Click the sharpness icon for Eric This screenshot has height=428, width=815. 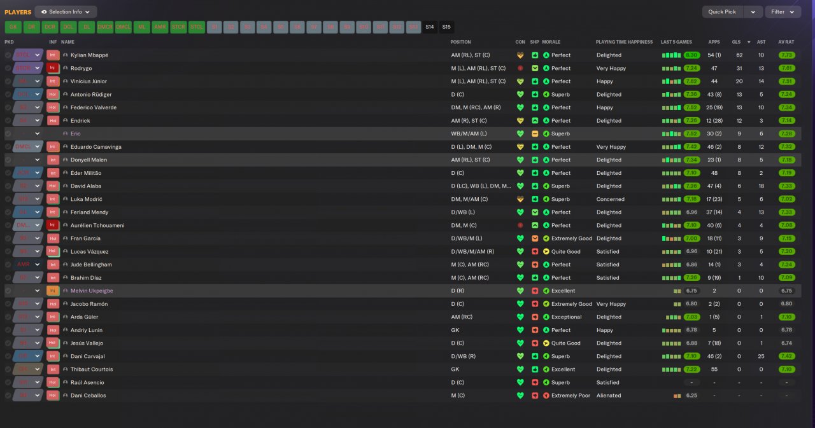535,134
